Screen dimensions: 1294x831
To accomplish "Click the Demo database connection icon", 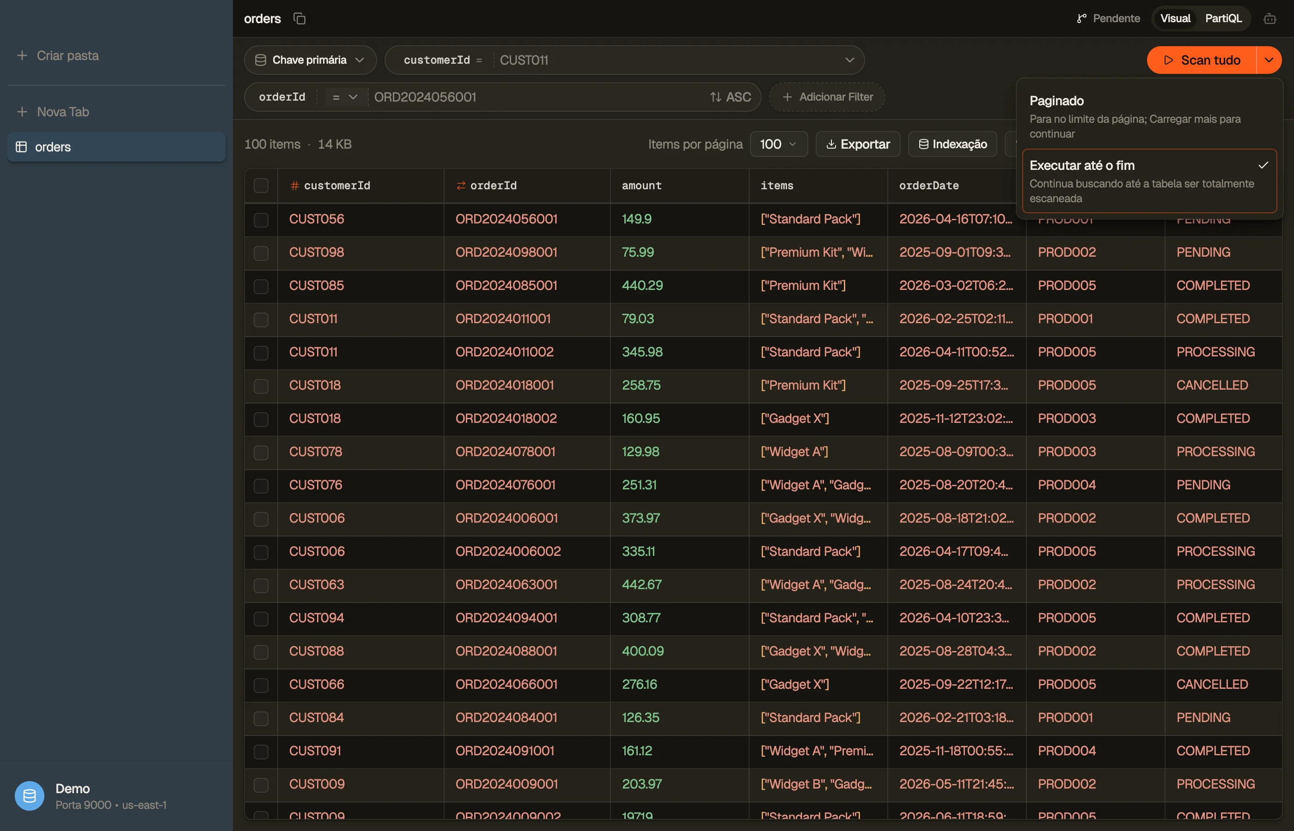I will pos(30,796).
